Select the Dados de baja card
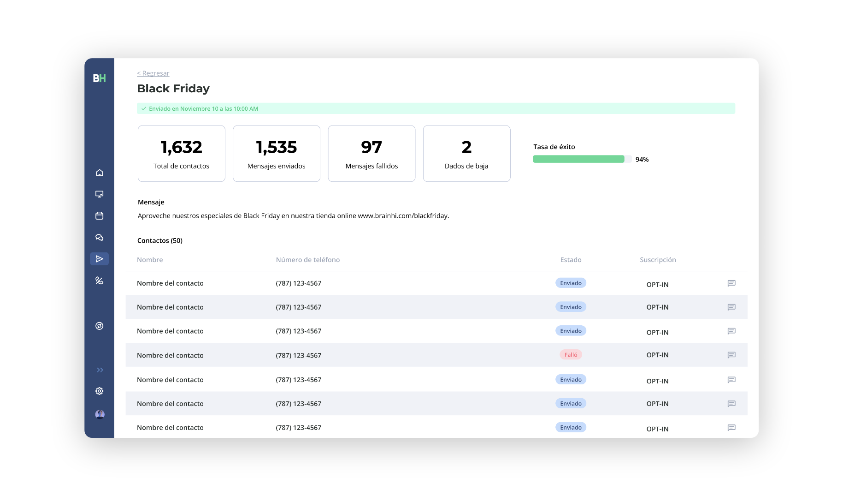This screenshot has height=496, width=843. [466, 154]
